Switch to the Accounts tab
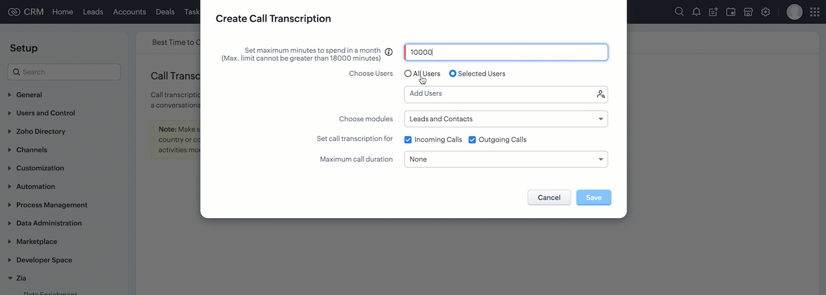826x295 pixels. tap(129, 12)
